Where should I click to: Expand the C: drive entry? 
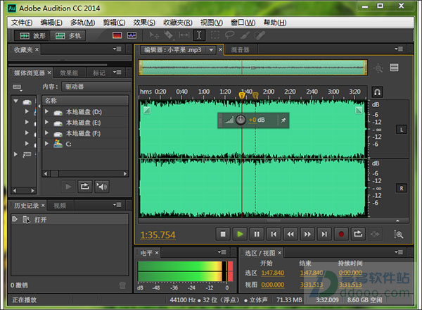[x=47, y=143]
